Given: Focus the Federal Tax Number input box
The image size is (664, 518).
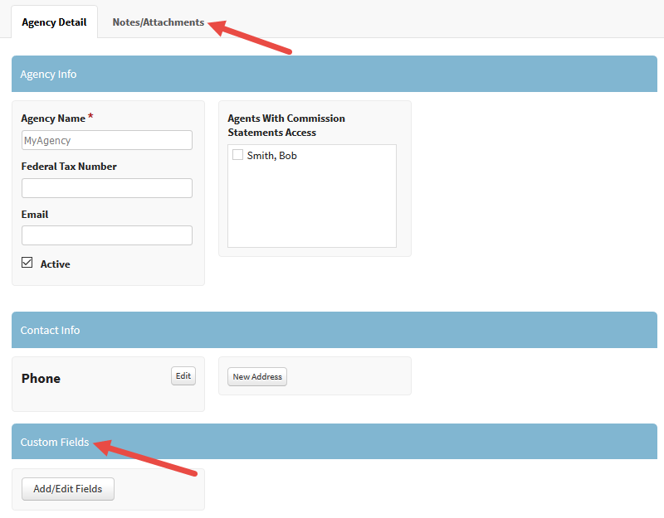Looking at the screenshot, I should click(x=106, y=188).
